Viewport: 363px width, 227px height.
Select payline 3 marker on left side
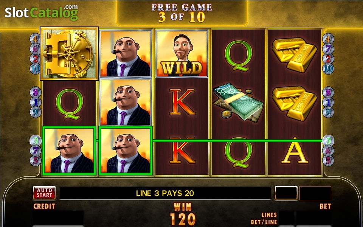click(36, 141)
